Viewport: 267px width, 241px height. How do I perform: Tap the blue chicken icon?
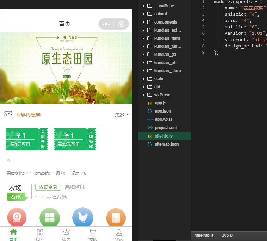point(83,217)
